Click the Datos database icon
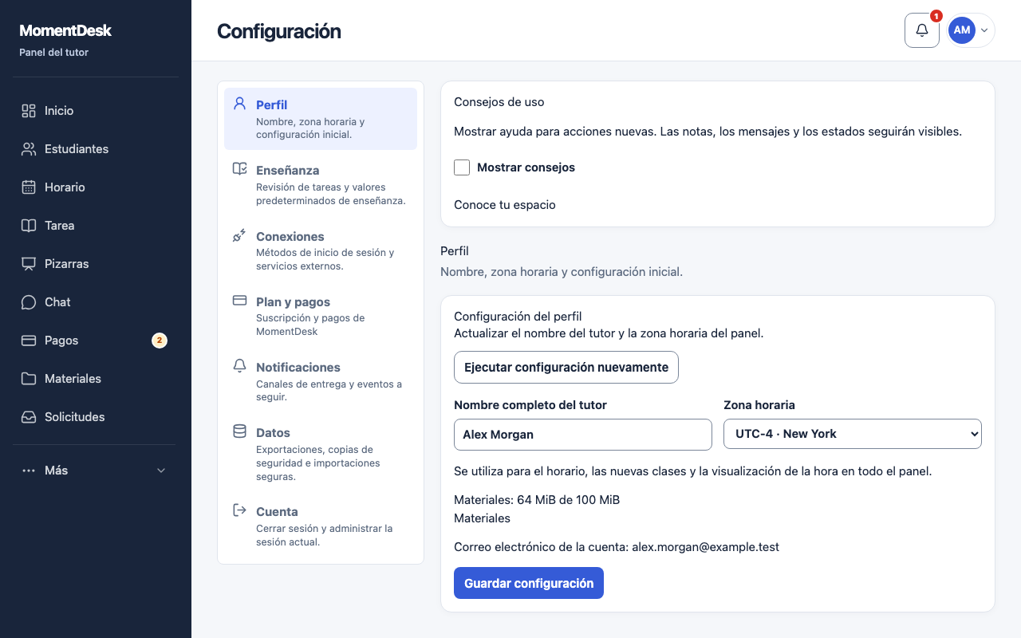 pos(239,431)
